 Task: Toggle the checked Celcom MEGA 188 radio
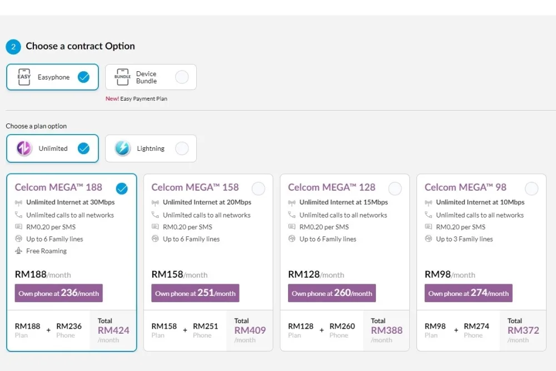tap(122, 189)
